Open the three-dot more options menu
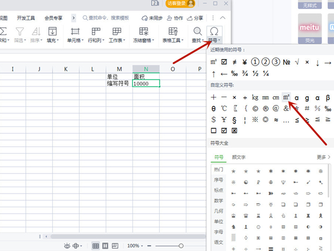 [213, 18]
